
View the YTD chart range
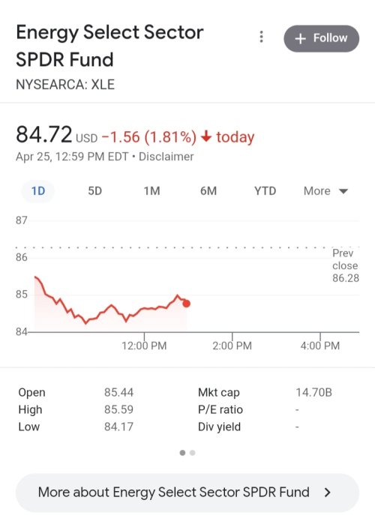pyautogui.click(x=265, y=191)
